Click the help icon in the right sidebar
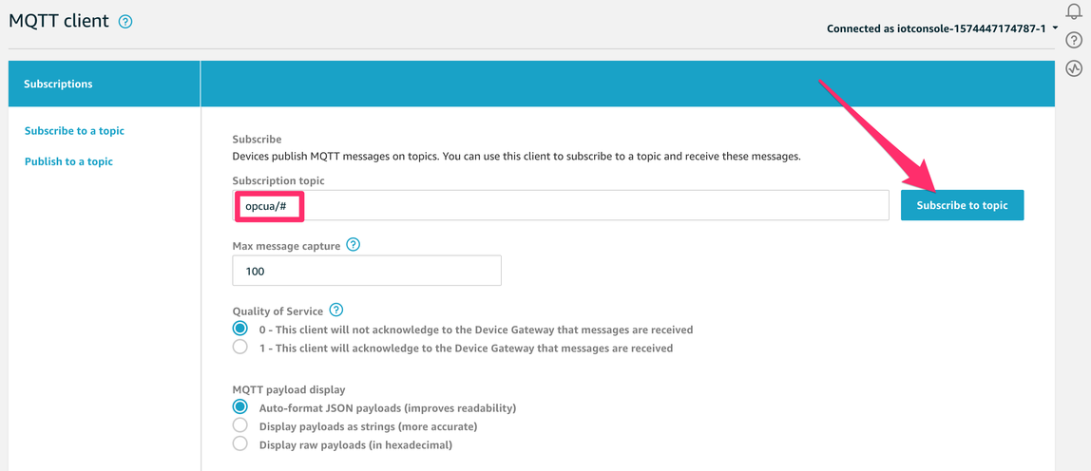Screen dimensions: 1091x471 pos(1074,40)
